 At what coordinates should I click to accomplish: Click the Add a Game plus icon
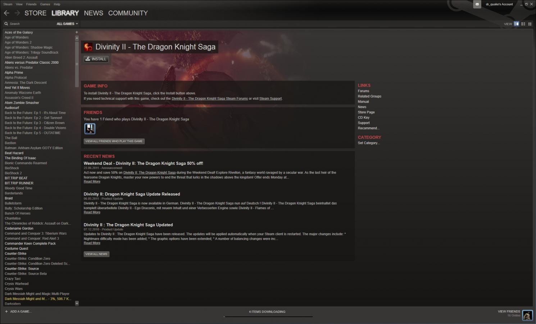[6, 311]
